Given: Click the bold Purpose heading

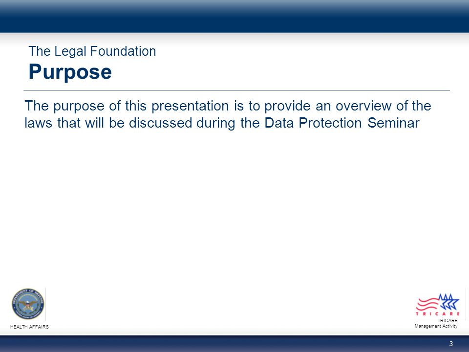Looking at the screenshot, I should (70, 72).
